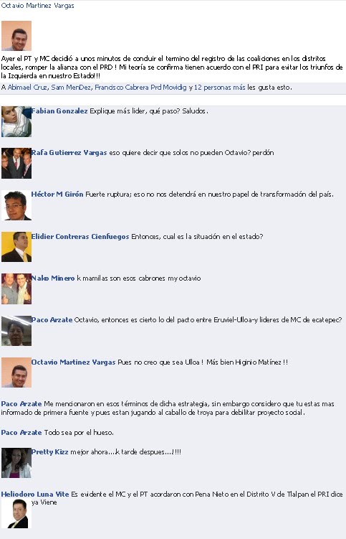346x539 pixels.
Task: Open Elidier Contreras Cienfuegos name link
Action: [x=80, y=237]
